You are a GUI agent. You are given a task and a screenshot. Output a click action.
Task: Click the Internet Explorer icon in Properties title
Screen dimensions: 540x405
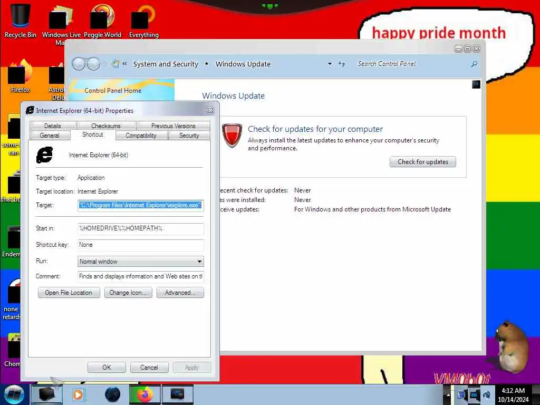point(30,110)
